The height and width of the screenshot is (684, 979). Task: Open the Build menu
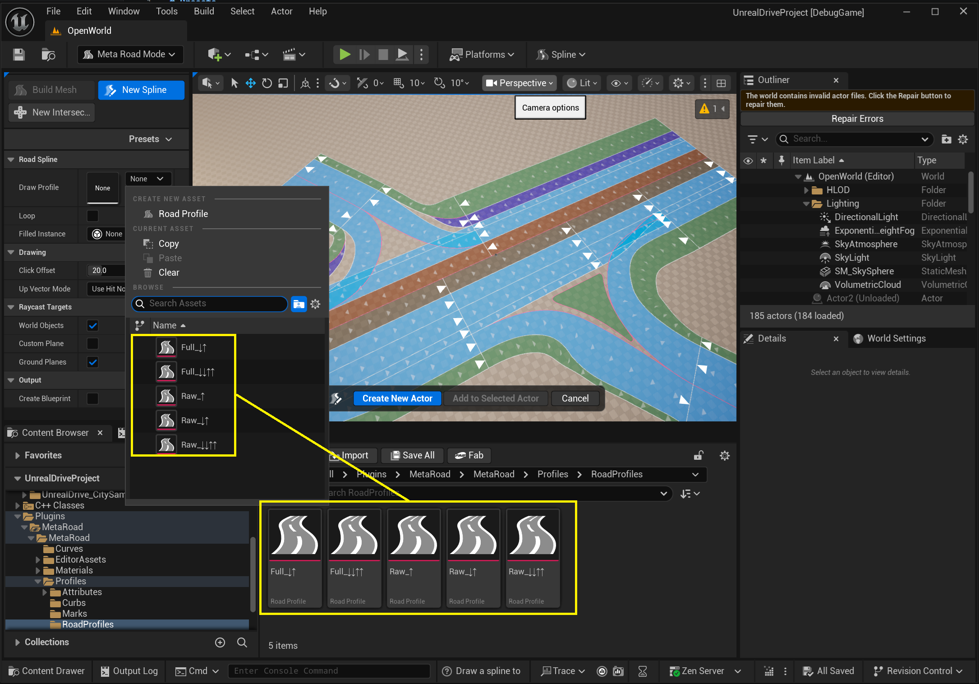coord(204,11)
